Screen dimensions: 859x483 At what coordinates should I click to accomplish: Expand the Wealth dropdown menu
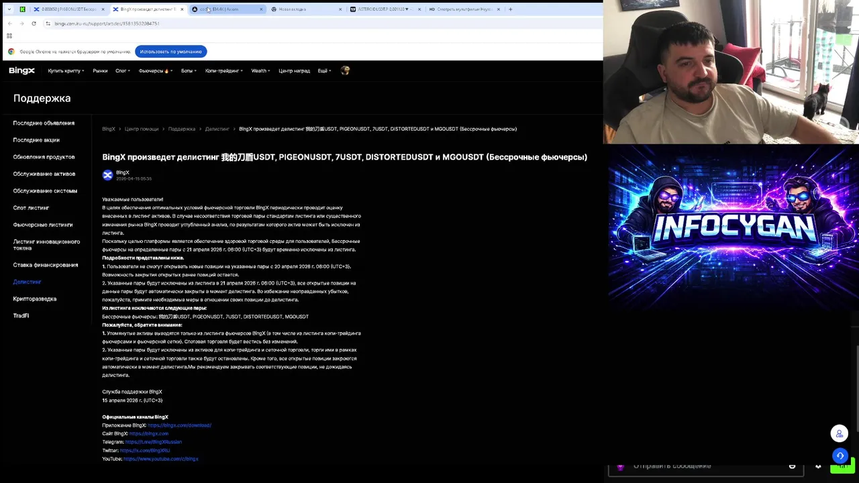pyautogui.click(x=260, y=70)
